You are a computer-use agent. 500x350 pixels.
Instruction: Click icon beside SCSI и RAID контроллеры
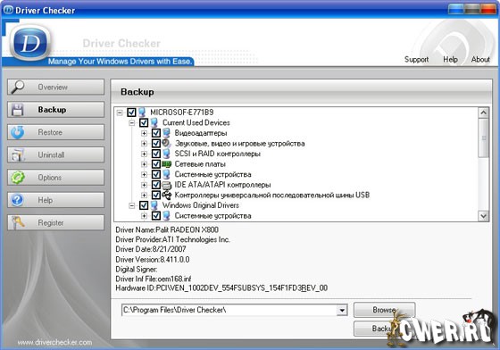(166, 154)
